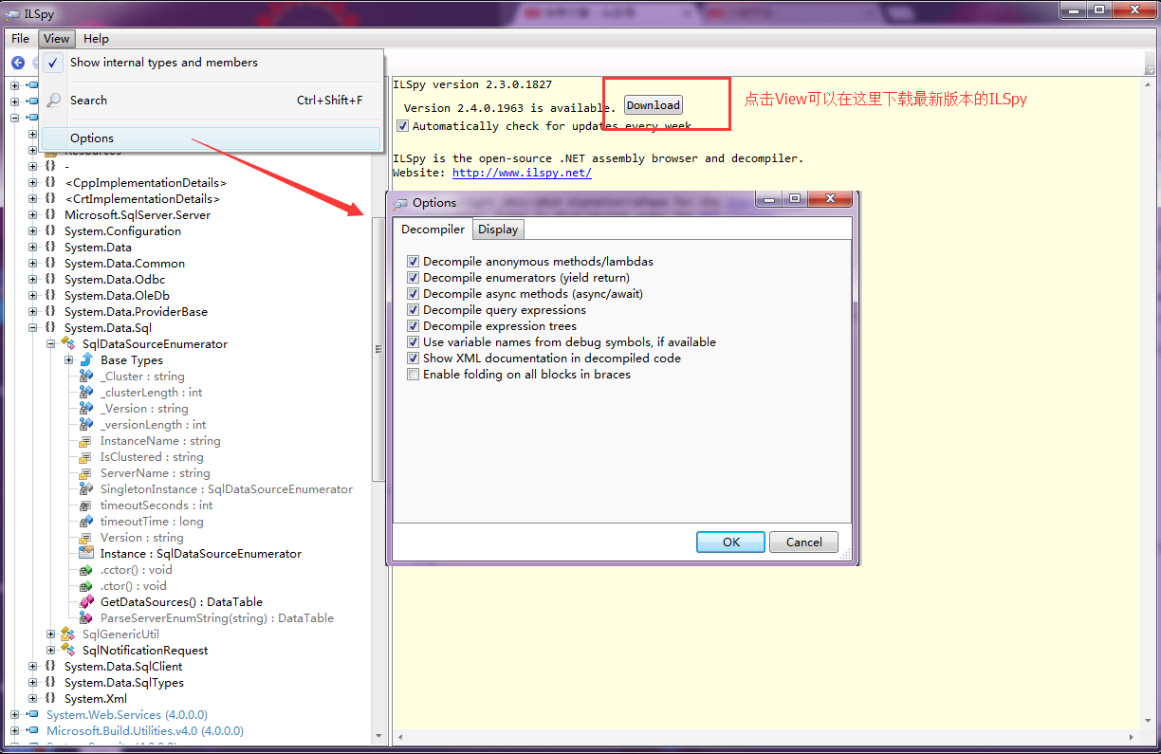1161x754 pixels.
Task: Click the _Cluster field icon
Action: pyautogui.click(x=86, y=376)
